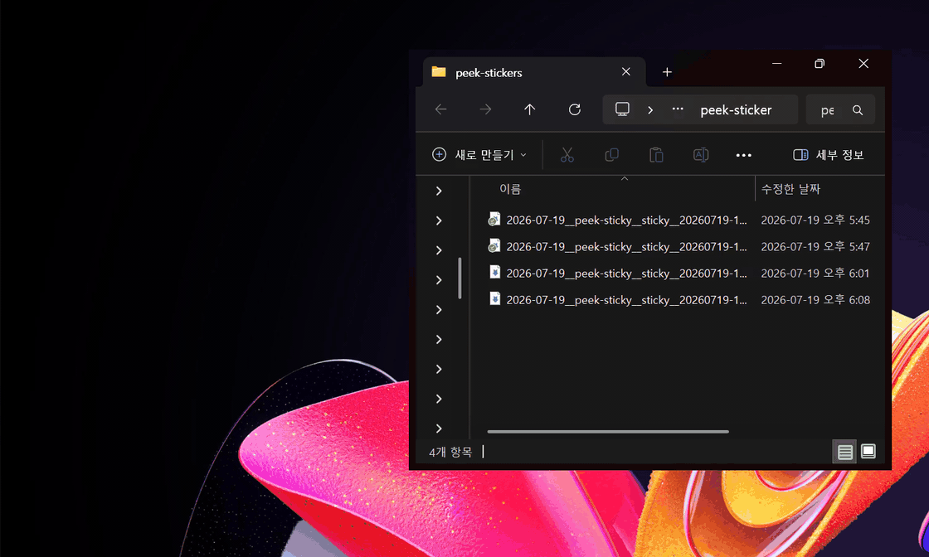Click the file icon of the 5:45 file
Viewport: 929px width, 557px height.
pyautogui.click(x=494, y=219)
